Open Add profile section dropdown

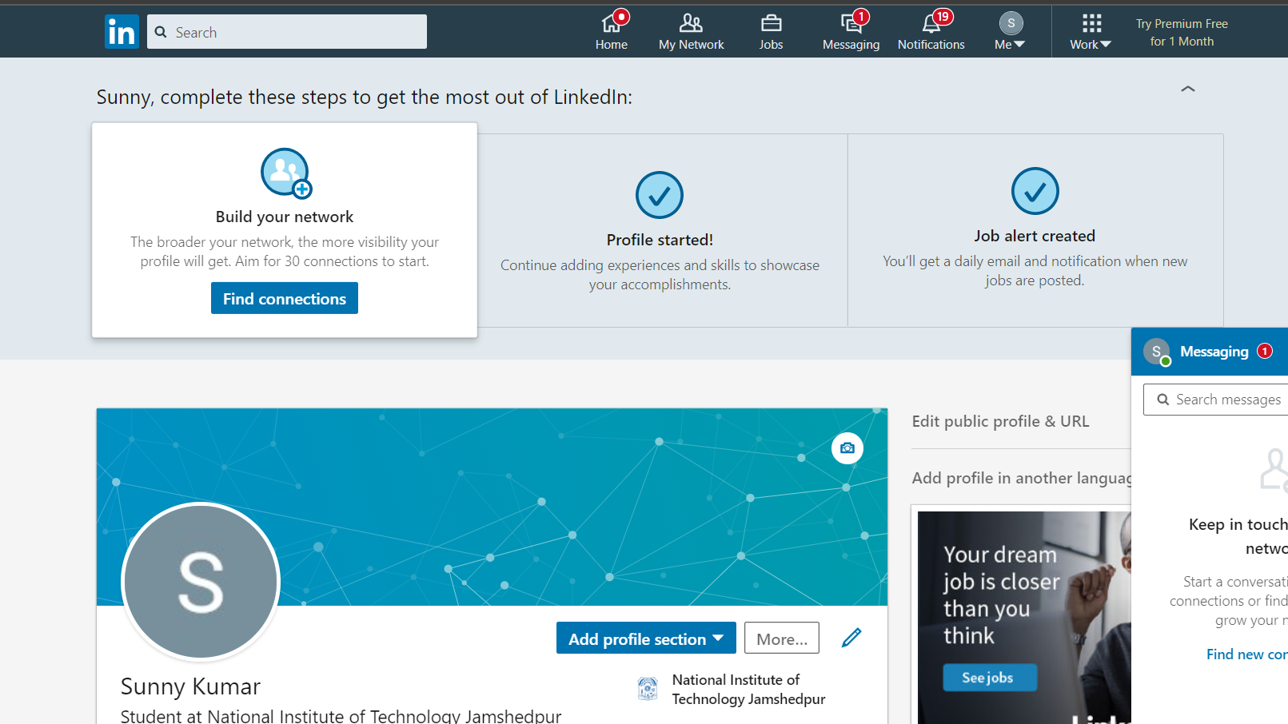click(646, 638)
